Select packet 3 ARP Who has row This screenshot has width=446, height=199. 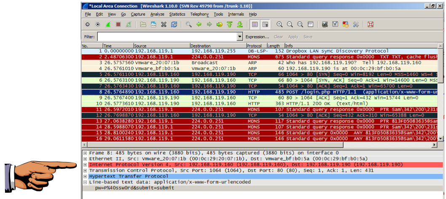(x=260, y=63)
